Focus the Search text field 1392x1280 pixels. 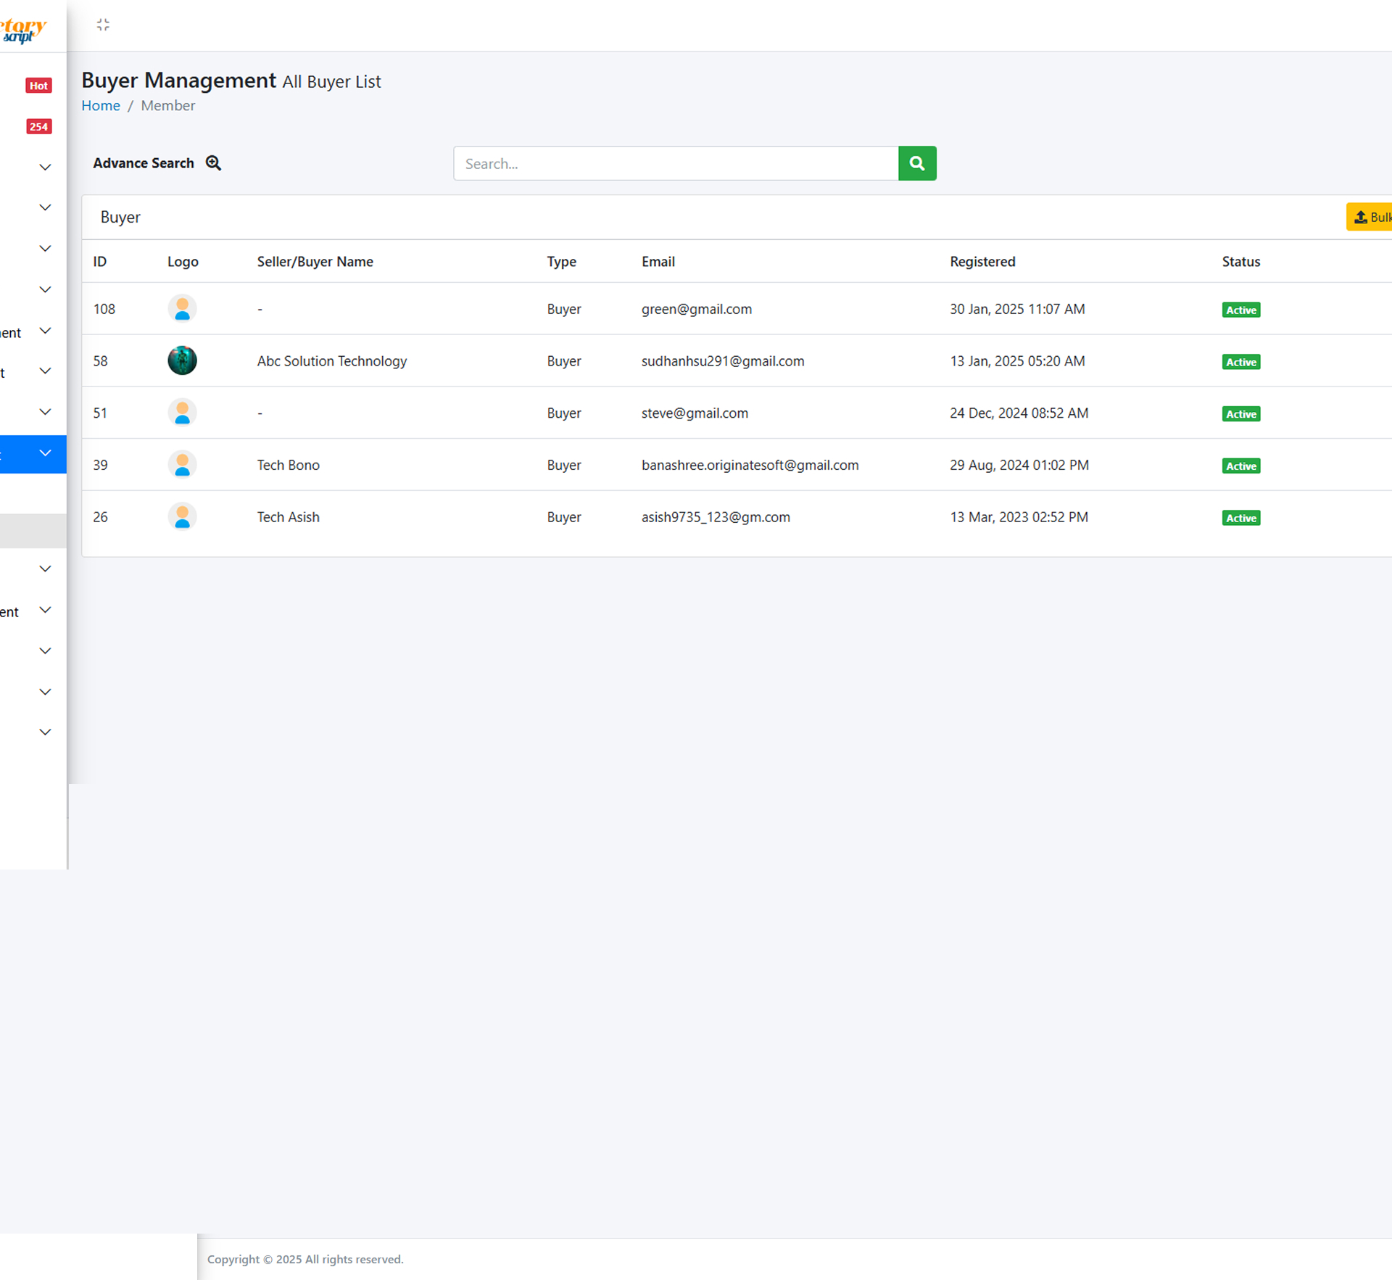point(675,164)
